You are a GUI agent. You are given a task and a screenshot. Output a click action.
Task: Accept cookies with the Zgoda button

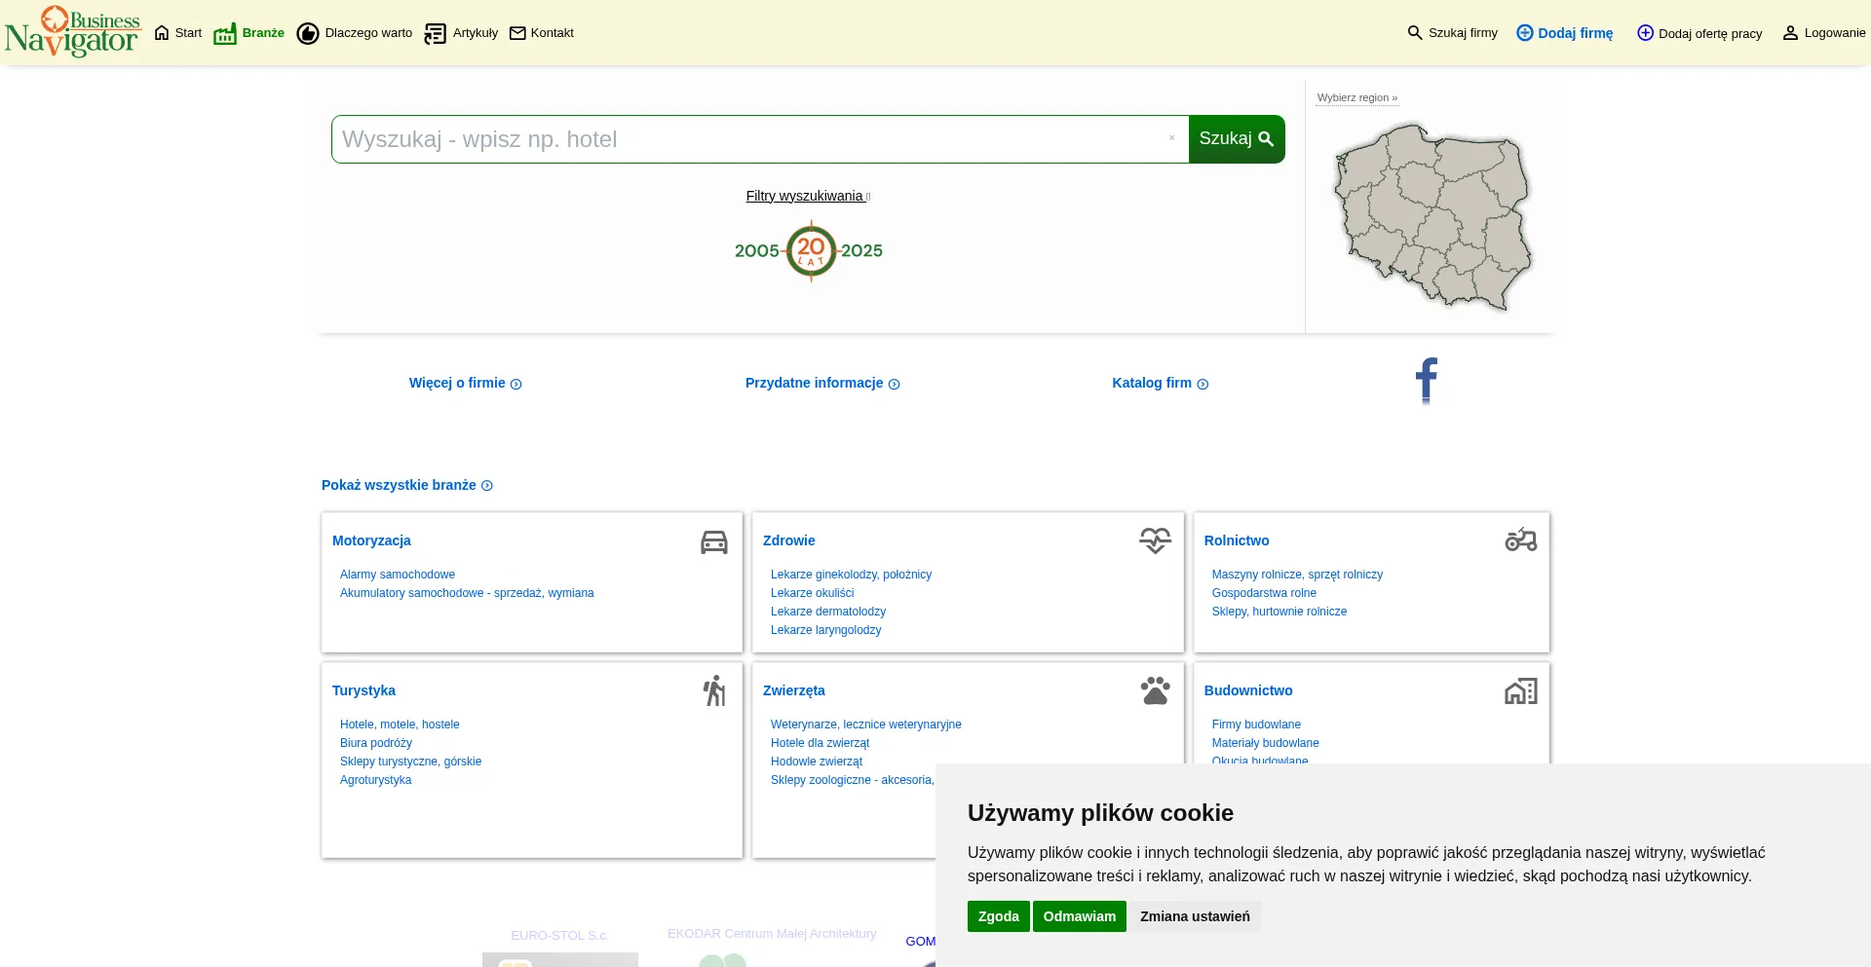point(998,916)
